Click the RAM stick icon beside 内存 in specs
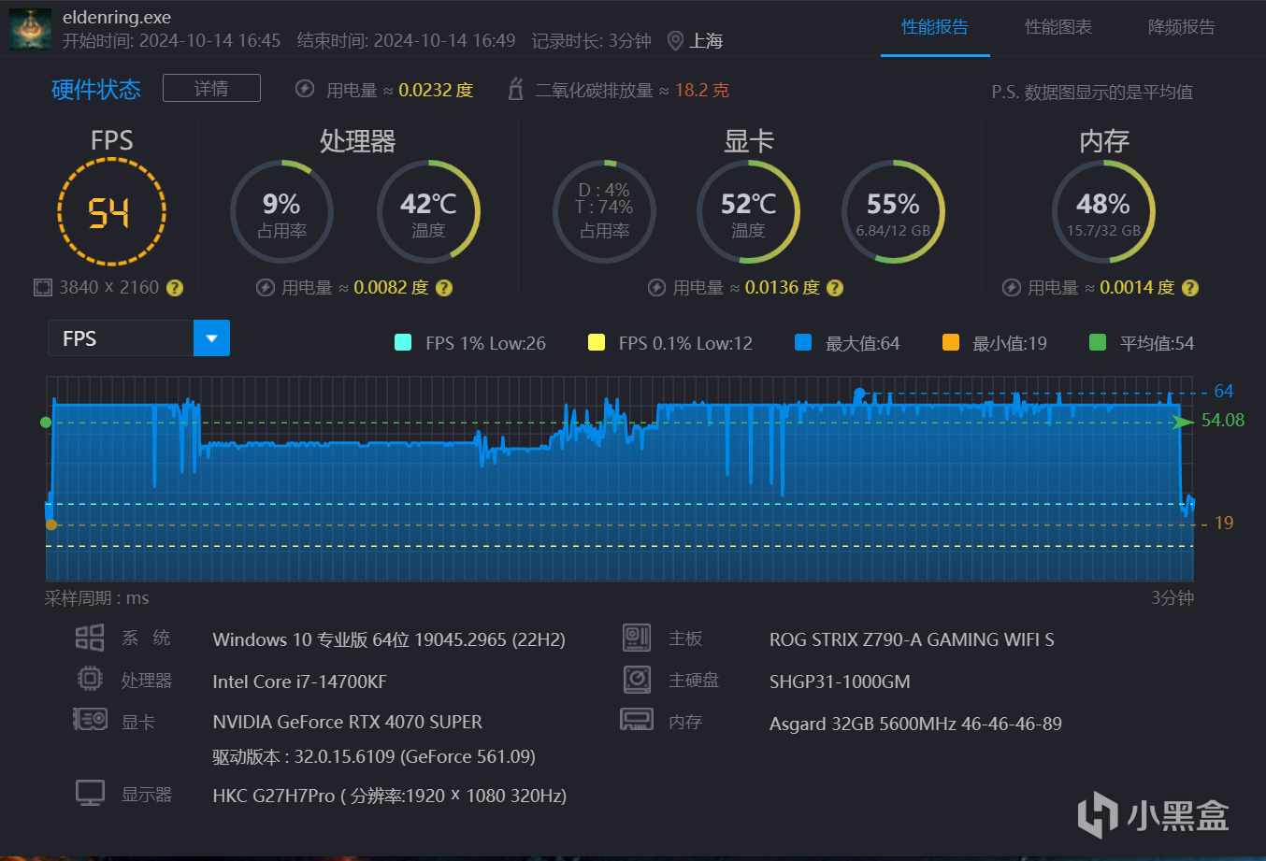The width and height of the screenshot is (1266, 861). pyautogui.click(x=637, y=720)
